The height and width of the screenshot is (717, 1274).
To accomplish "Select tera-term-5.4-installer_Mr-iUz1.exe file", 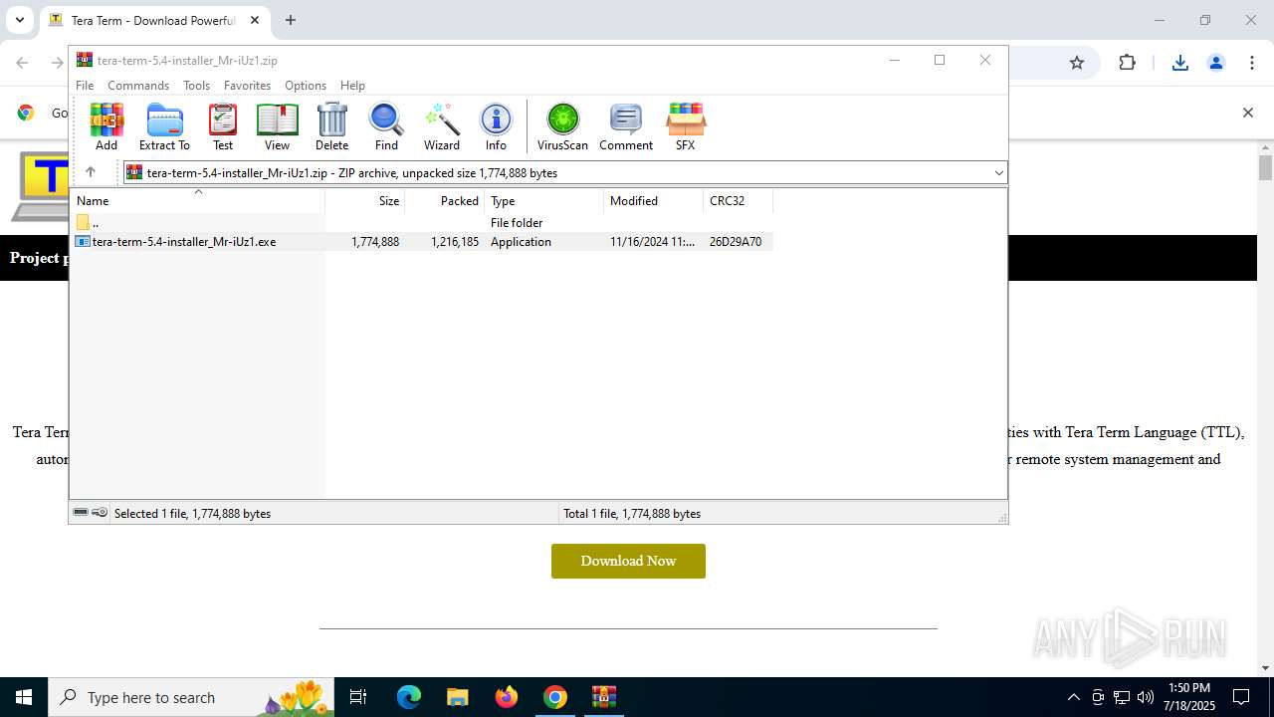I will (x=184, y=241).
